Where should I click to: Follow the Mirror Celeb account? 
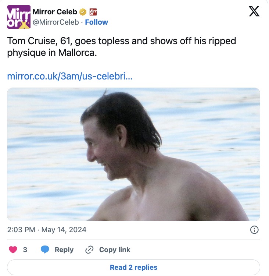tap(97, 22)
